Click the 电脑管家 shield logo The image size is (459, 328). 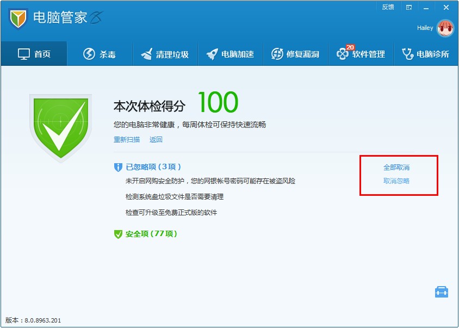pos(18,19)
